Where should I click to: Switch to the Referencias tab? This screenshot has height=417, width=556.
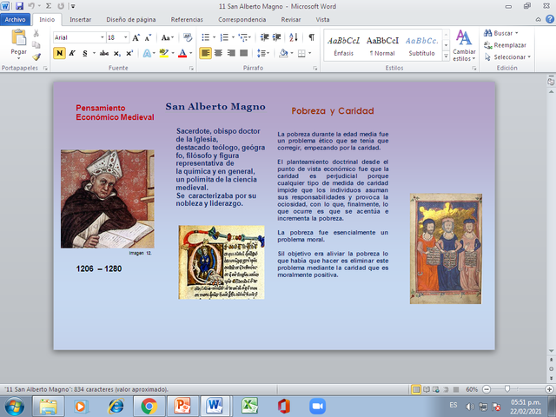187,19
